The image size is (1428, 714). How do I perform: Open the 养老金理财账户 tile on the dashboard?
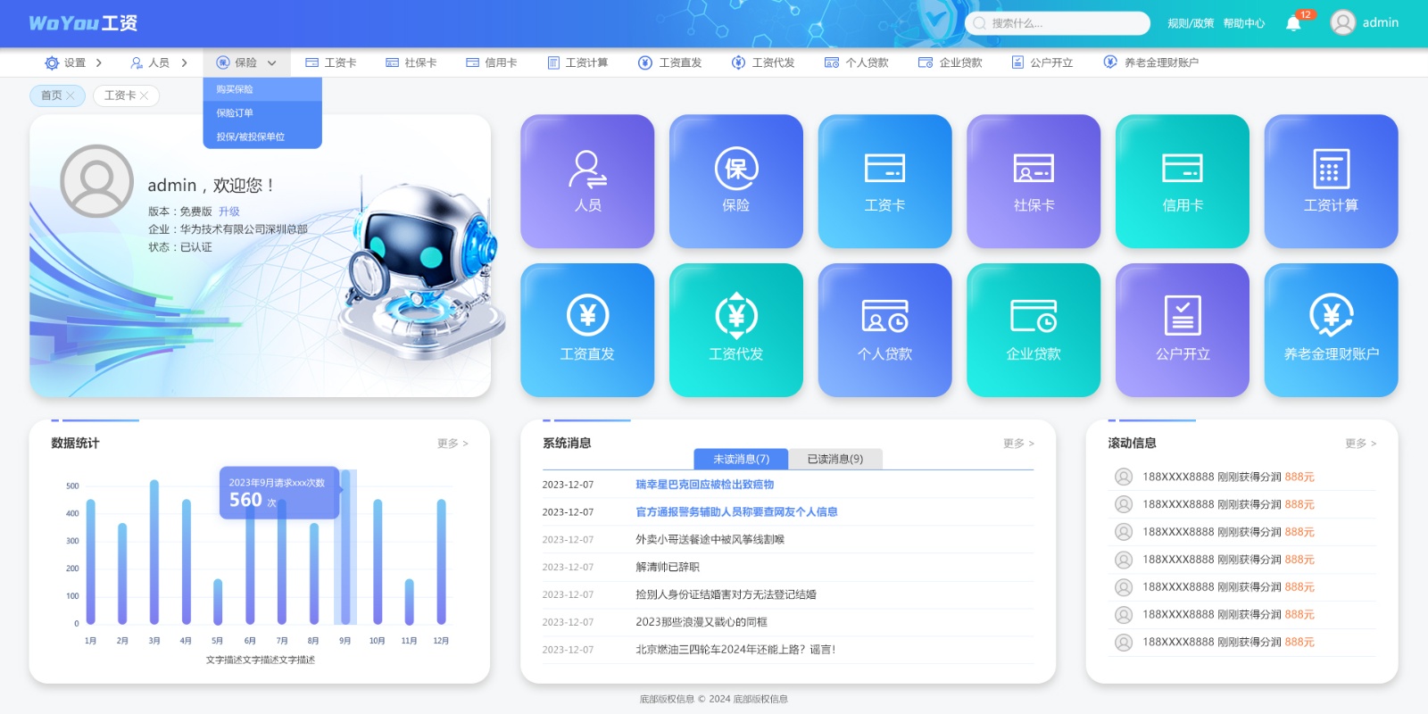(x=1331, y=330)
